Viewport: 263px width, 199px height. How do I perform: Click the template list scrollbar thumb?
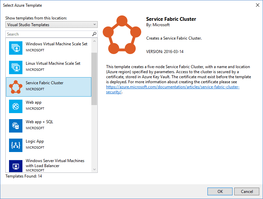click(x=94, y=79)
